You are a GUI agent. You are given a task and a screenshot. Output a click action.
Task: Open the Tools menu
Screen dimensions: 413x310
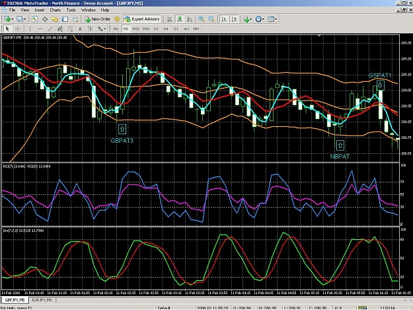(71, 10)
